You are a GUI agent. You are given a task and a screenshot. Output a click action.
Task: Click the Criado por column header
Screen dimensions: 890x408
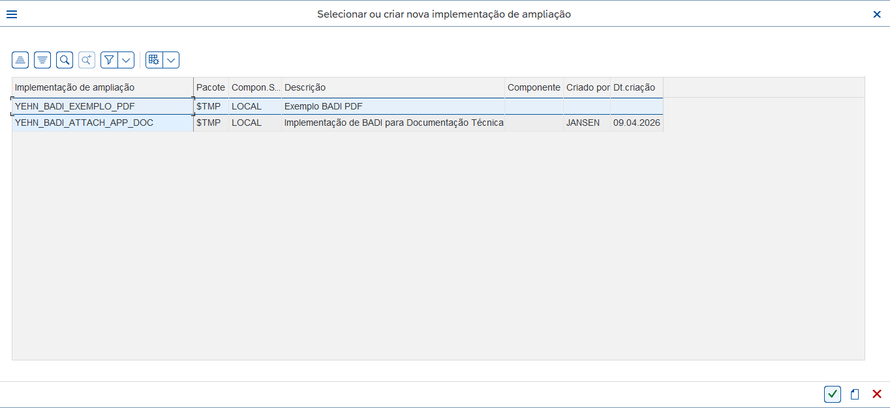[587, 87]
